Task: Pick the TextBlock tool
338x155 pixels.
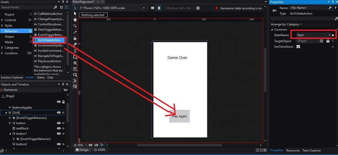Action: coord(75,69)
